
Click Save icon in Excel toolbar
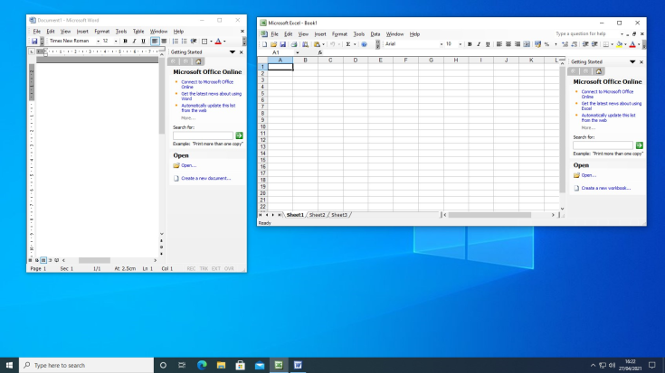click(x=283, y=44)
